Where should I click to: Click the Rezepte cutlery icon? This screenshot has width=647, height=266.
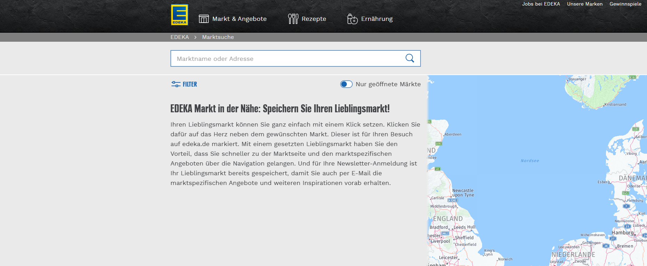tap(293, 19)
